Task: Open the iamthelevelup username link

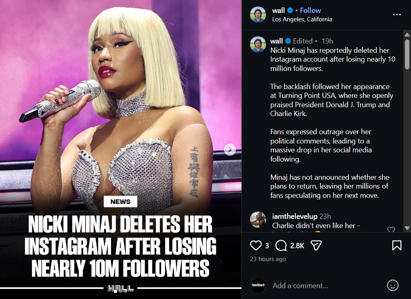Action: click(x=295, y=216)
